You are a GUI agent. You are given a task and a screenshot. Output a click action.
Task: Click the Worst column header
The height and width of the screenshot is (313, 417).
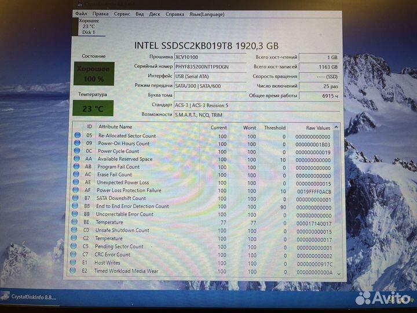coord(250,128)
